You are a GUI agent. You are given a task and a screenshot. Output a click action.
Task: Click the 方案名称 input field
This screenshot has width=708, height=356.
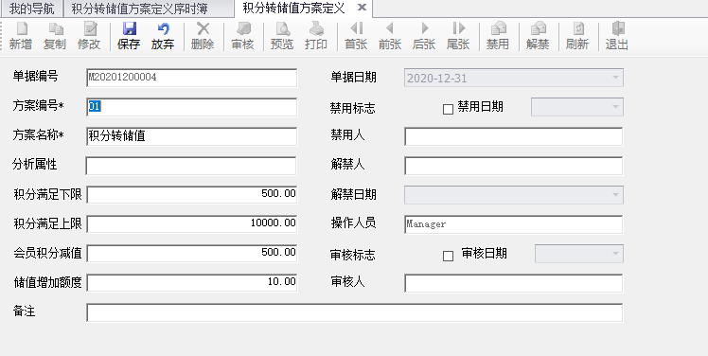[191, 136]
